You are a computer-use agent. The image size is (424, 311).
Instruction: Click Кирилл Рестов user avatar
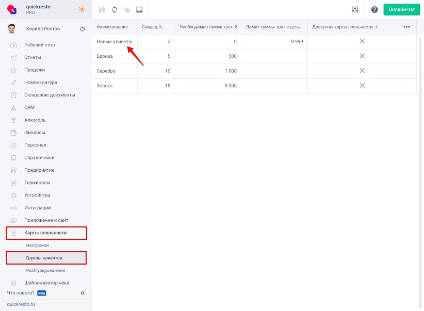tap(12, 29)
